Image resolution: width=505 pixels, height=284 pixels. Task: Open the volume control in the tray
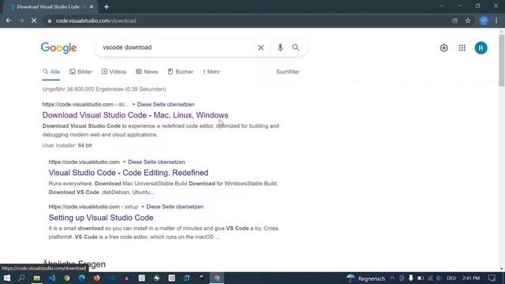point(440,278)
